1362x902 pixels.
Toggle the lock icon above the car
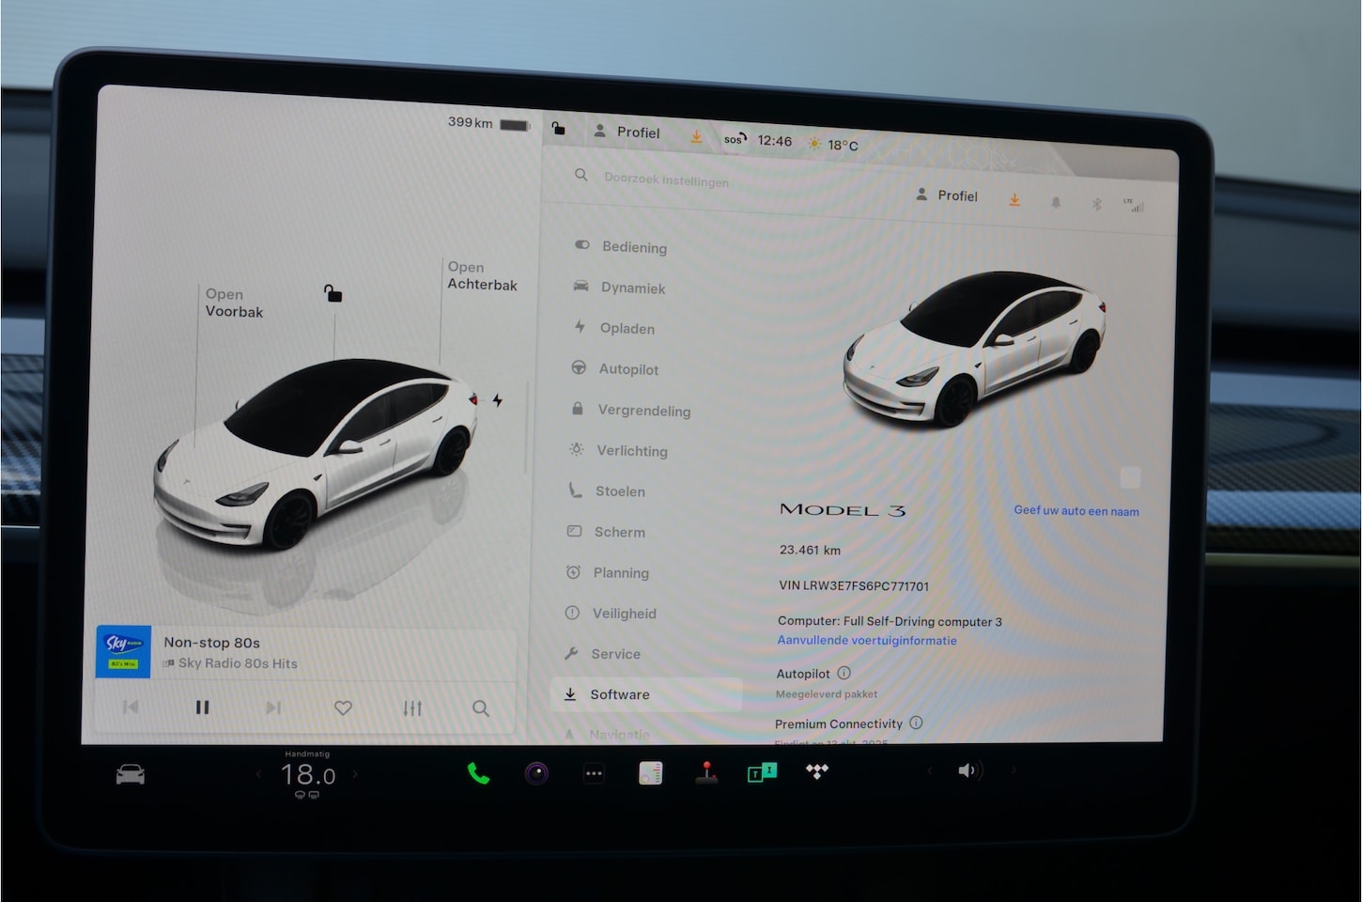(x=333, y=294)
